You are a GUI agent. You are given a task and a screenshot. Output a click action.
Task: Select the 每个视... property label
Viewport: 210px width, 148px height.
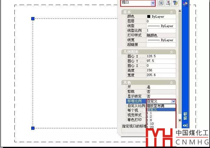(136, 110)
